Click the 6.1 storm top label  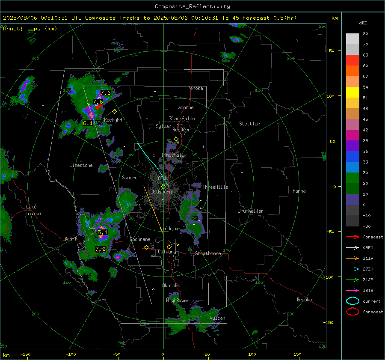[x=88, y=123]
